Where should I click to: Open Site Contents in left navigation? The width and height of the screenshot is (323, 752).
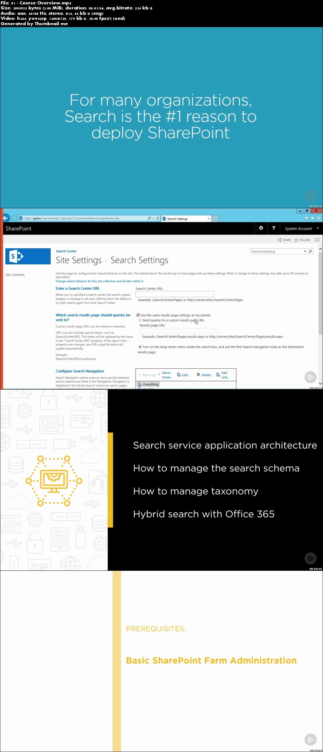[x=15, y=275]
